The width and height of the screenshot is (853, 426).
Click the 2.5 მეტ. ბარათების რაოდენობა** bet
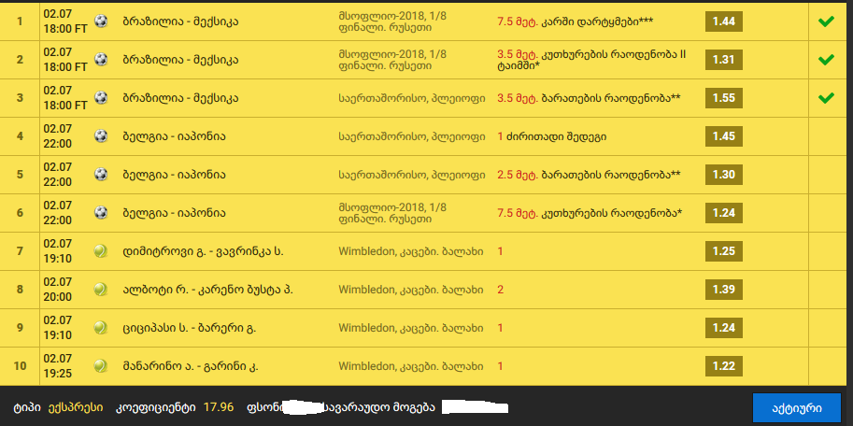click(590, 175)
